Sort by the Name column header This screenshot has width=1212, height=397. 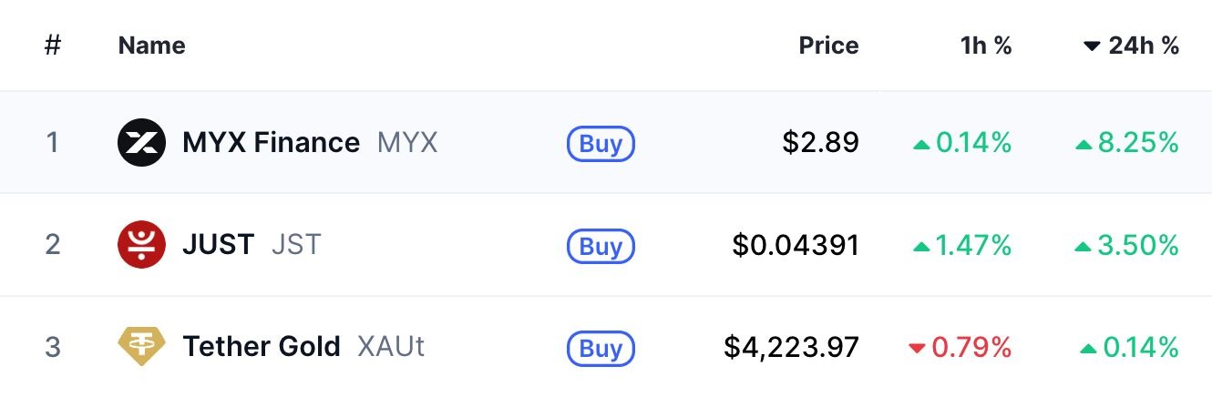point(151,46)
